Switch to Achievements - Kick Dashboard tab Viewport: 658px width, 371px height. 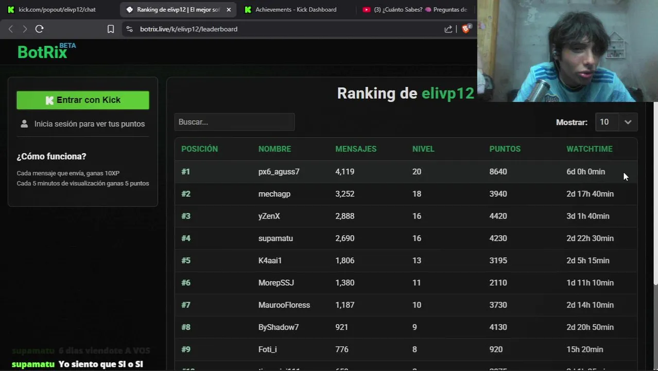[x=296, y=9]
